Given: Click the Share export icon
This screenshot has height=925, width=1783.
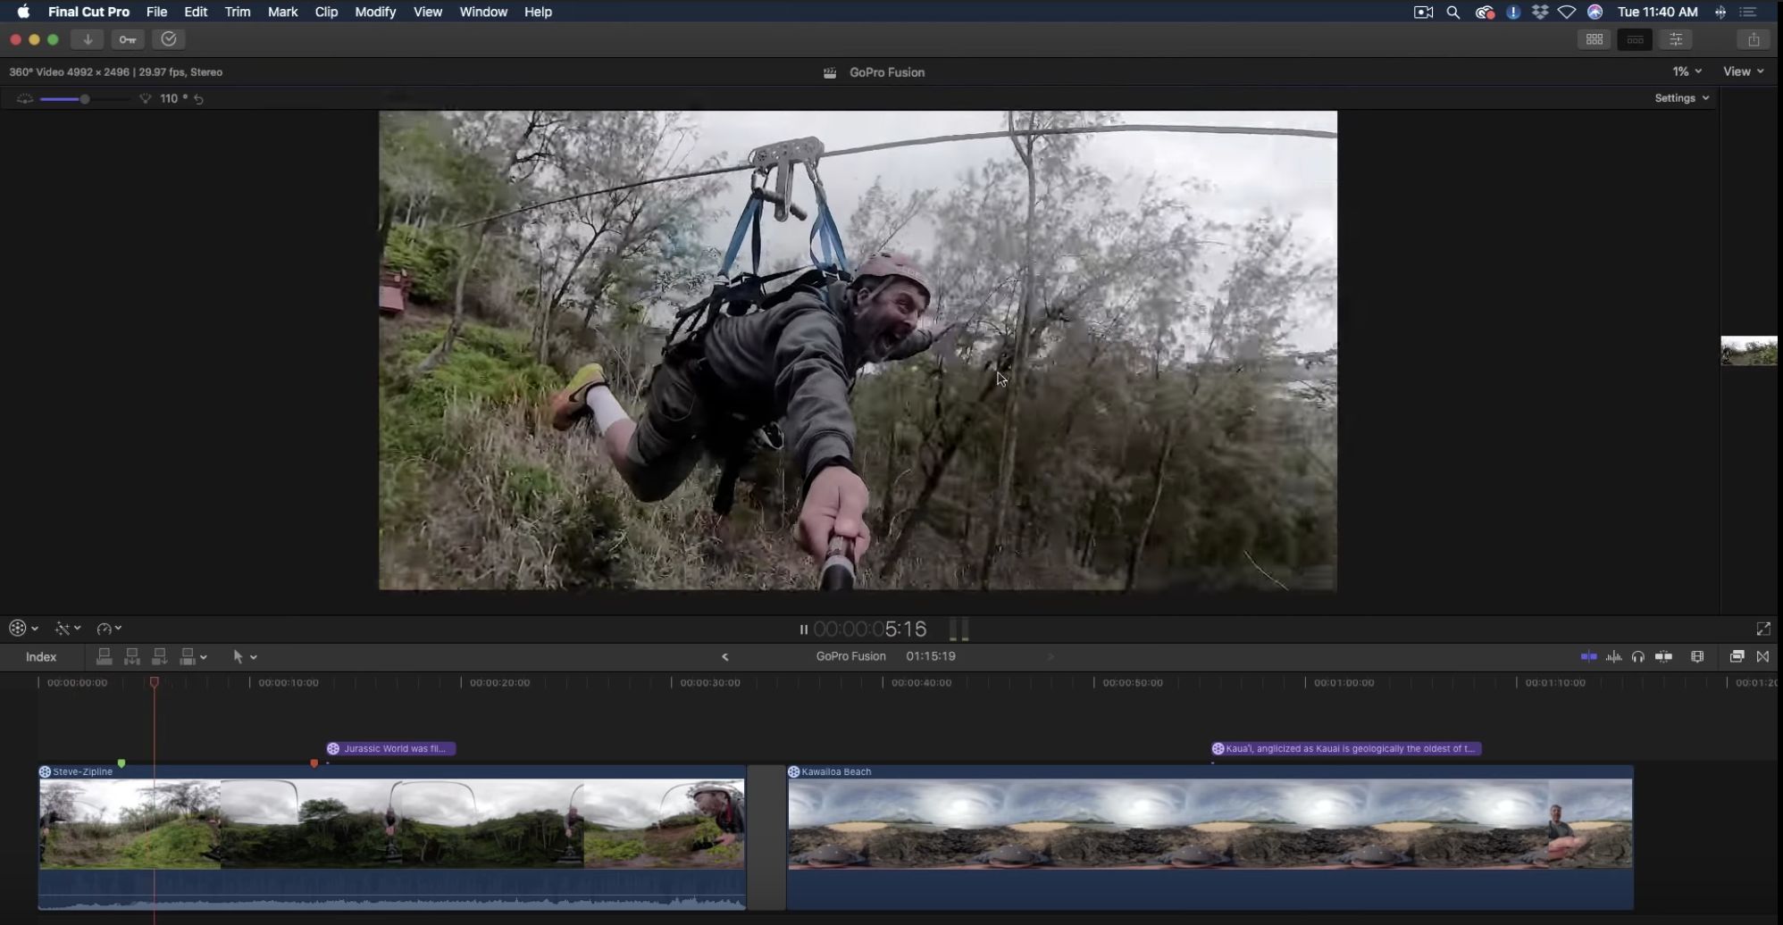Looking at the screenshot, I should pos(1754,39).
